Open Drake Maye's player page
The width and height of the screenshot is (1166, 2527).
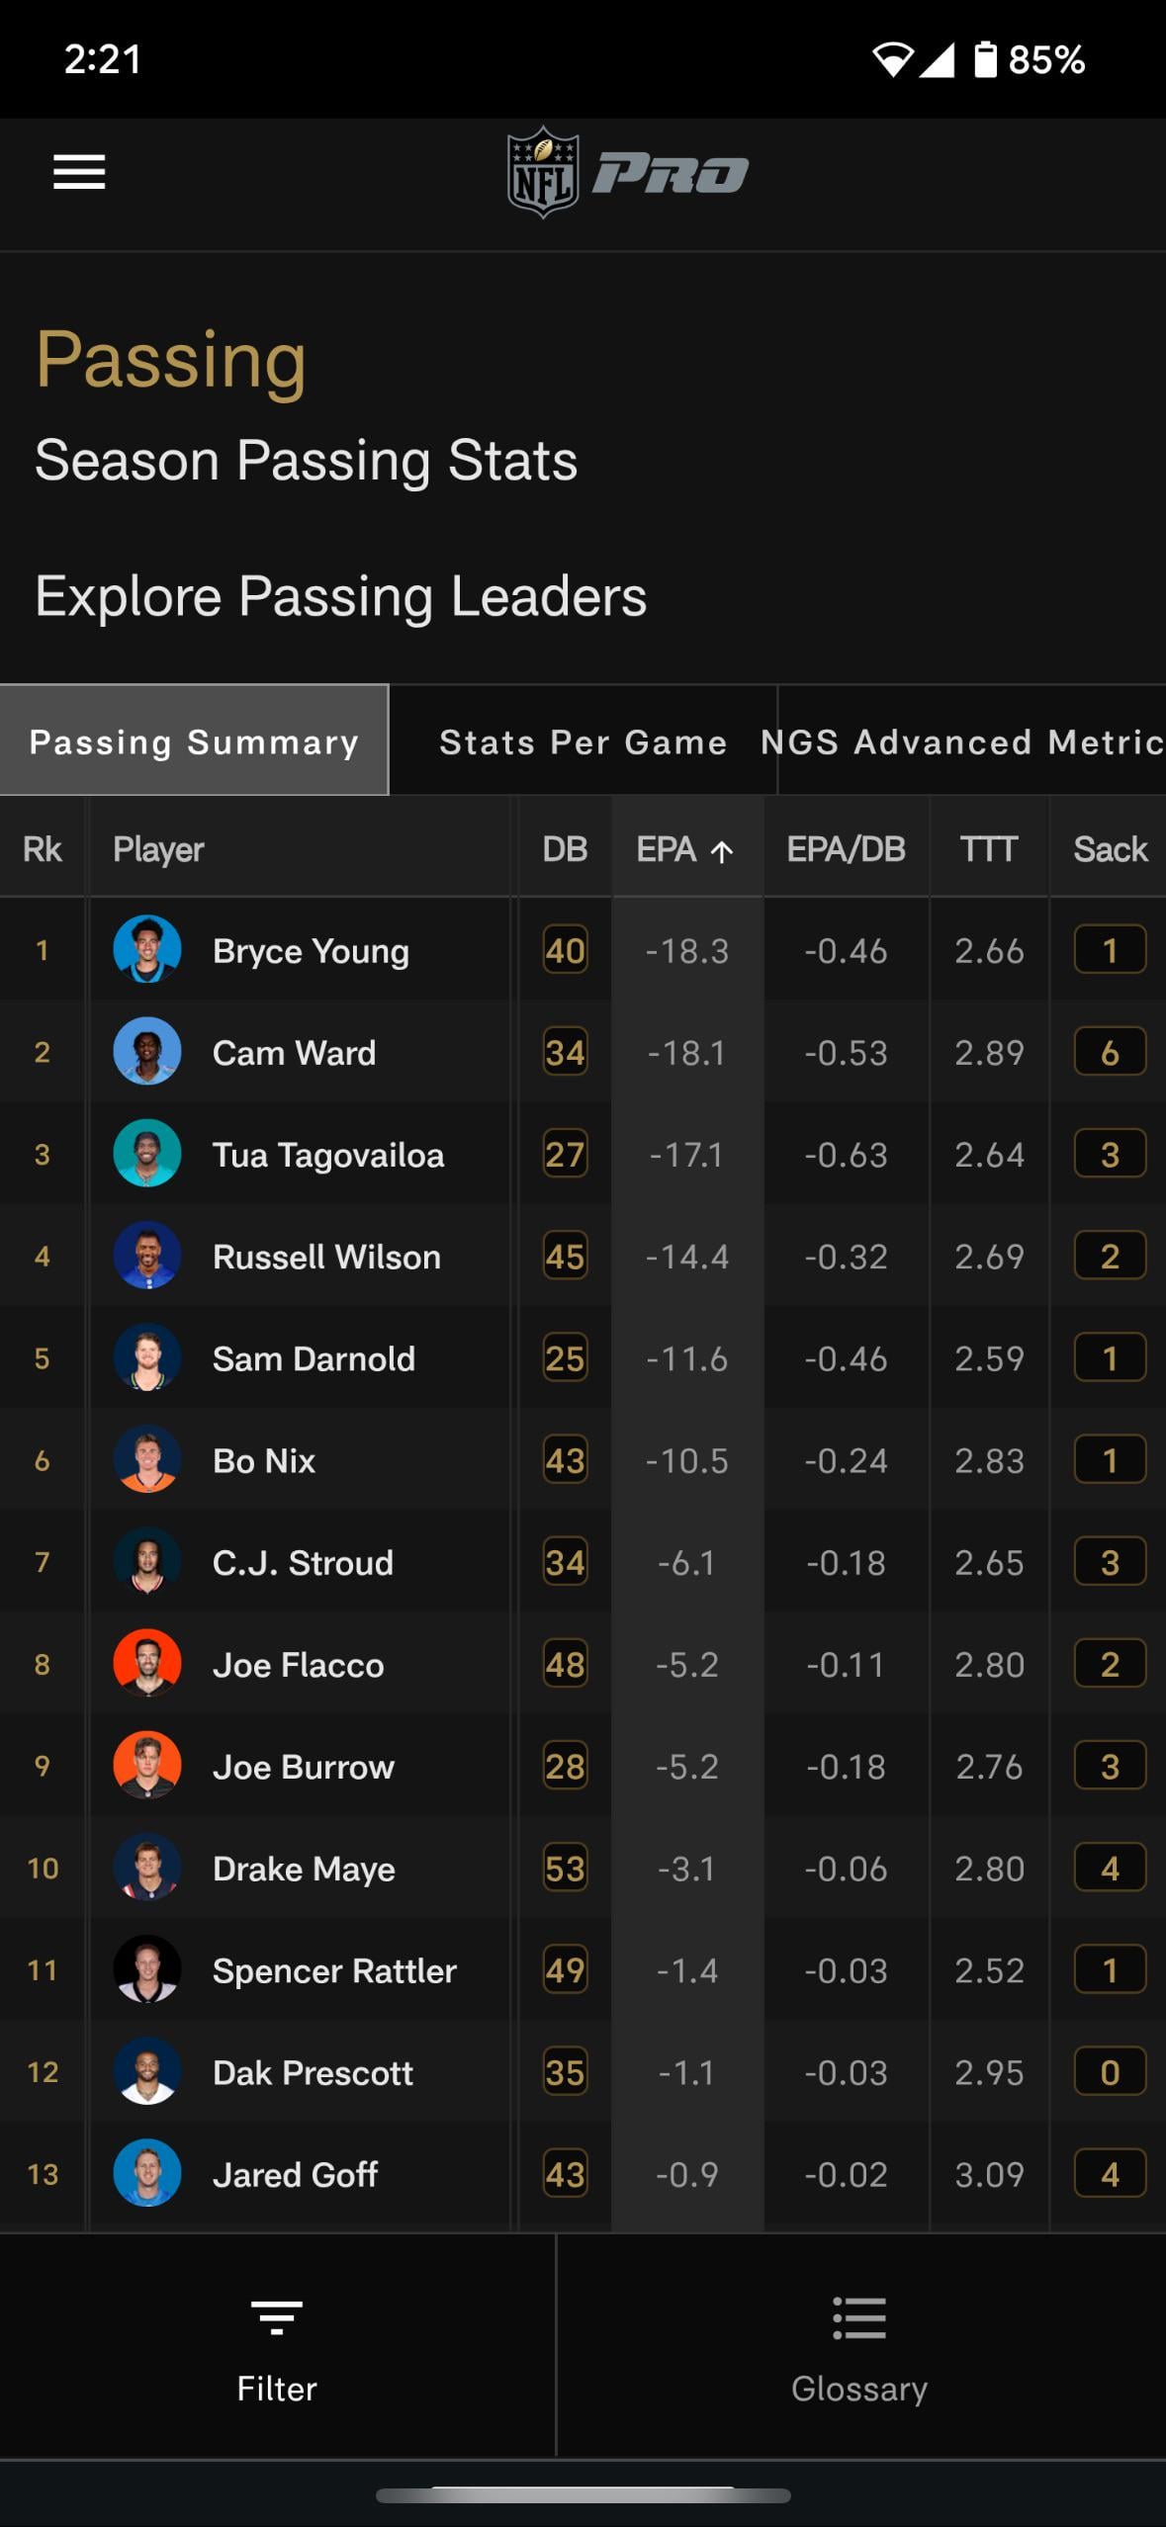(x=304, y=1869)
